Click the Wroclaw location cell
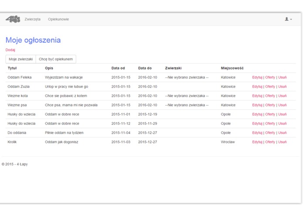Viewport: 303px width, 215px height. pos(228,142)
